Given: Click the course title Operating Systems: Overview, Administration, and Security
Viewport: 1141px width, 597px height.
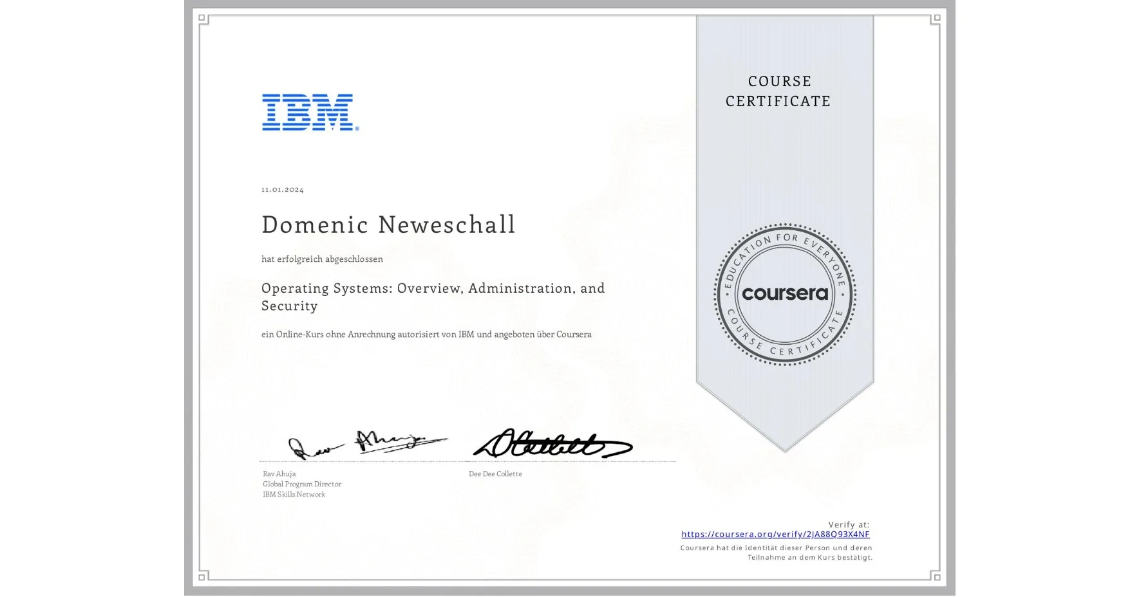Looking at the screenshot, I should click(432, 297).
